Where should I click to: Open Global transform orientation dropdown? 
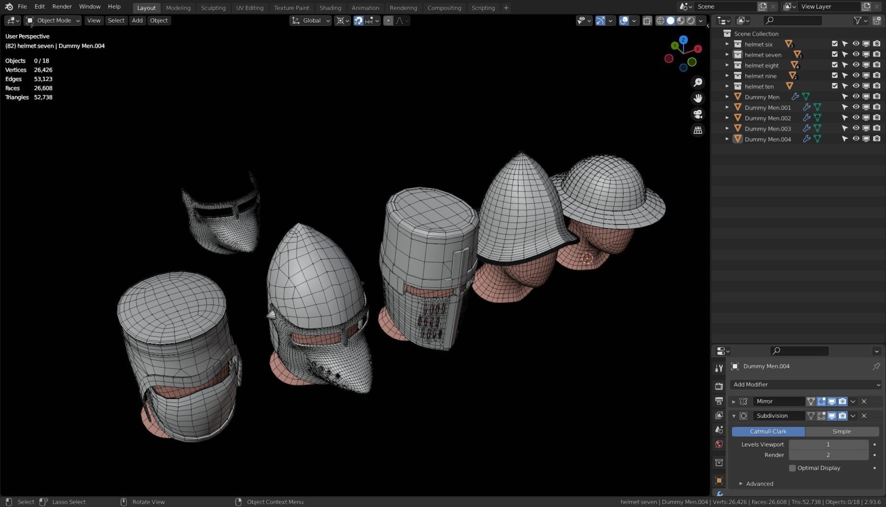(311, 21)
